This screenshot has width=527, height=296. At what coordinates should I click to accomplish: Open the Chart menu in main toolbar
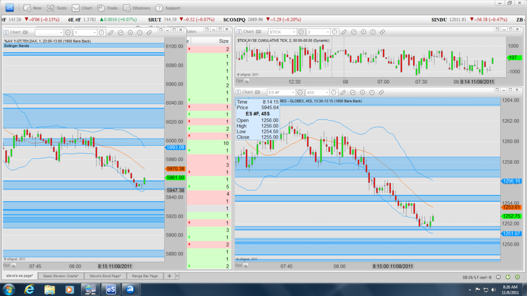coord(82,8)
